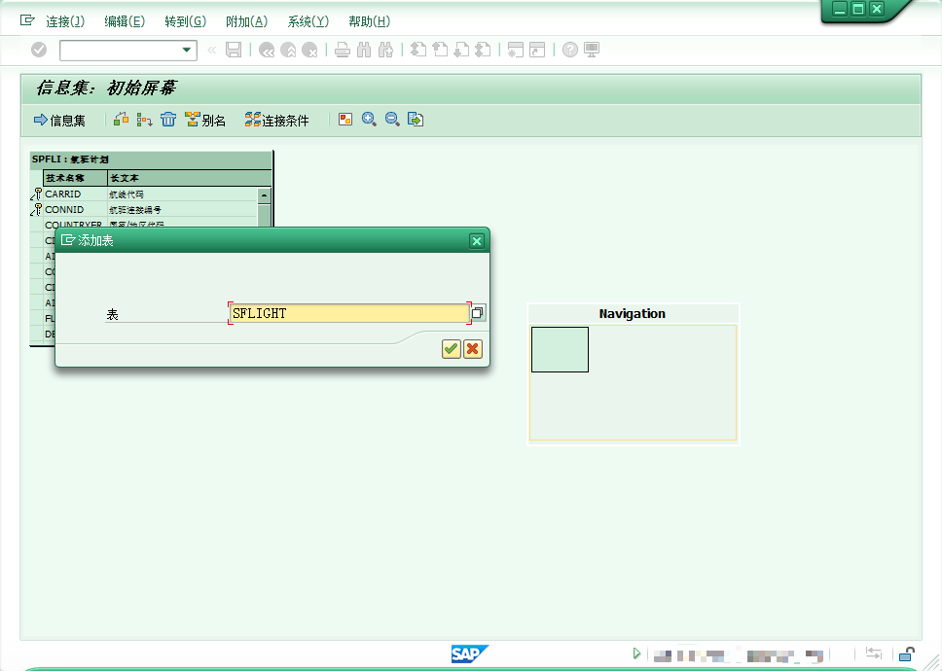The width and height of the screenshot is (942, 671).
Task: Click the SPFLI table title header
Action: point(151,159)
